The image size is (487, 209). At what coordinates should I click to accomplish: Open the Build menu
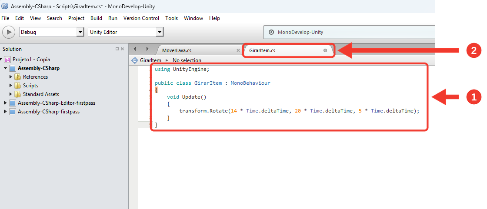click(96, 18)
